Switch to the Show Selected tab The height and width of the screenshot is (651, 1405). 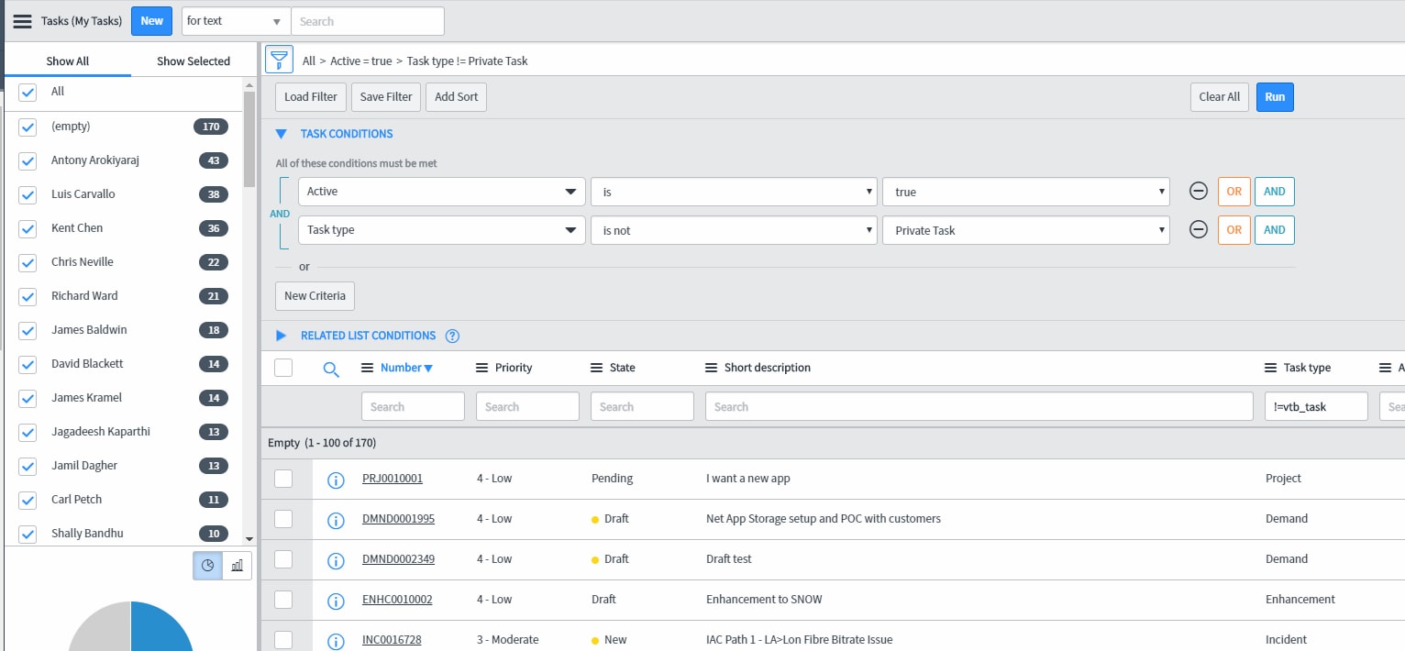[x=194, y=61]
